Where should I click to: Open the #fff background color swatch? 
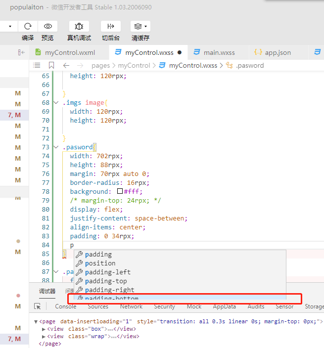[120, 191]
